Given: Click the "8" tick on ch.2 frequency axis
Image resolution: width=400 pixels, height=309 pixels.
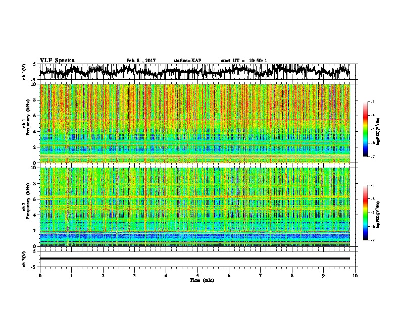Looking at the screenshot, I should (x=35, y=184).
